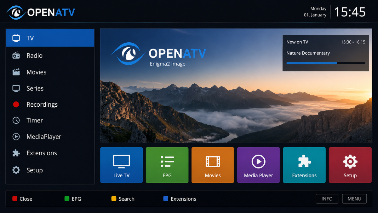Open Extensions from the sidebar
Image resolution: width=378 pixels, height=213 pixels.
point(50,153)
